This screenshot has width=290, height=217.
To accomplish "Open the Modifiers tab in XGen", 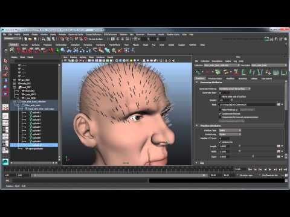I will coord(230,78).
